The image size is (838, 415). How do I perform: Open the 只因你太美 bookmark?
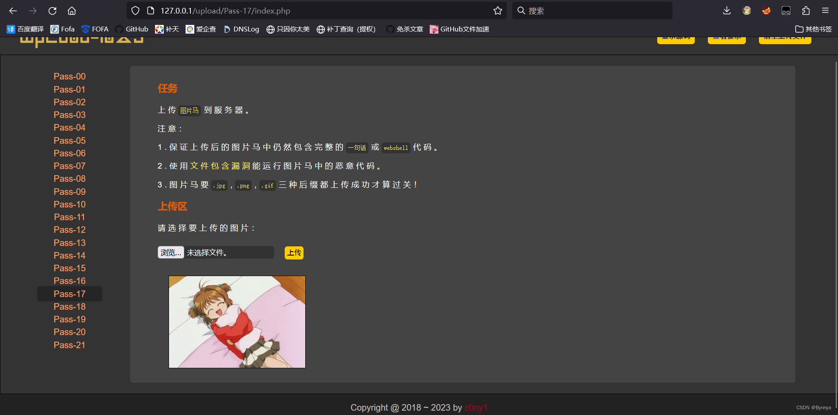point(288,29)
